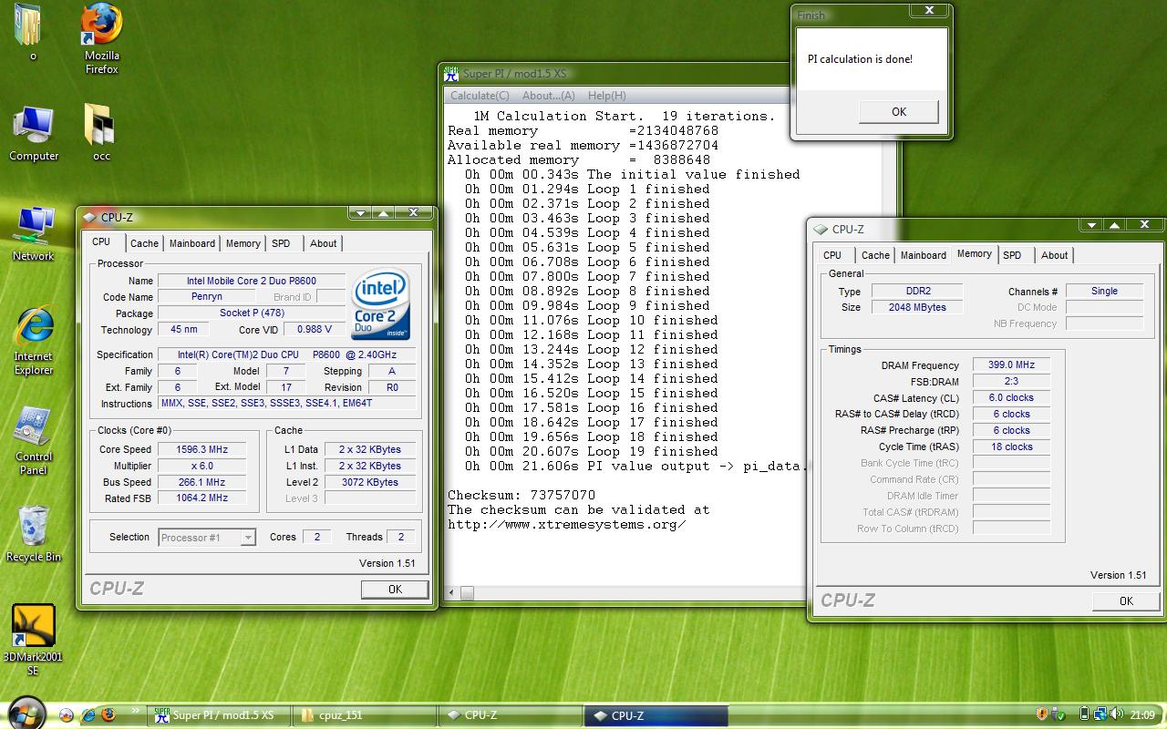Click the memory size 2048 MBytes field
This screenshot has width=1167, height=729.
pos(917,307)
